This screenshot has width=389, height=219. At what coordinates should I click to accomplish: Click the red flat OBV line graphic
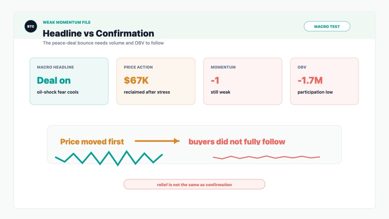click(266, 157)
